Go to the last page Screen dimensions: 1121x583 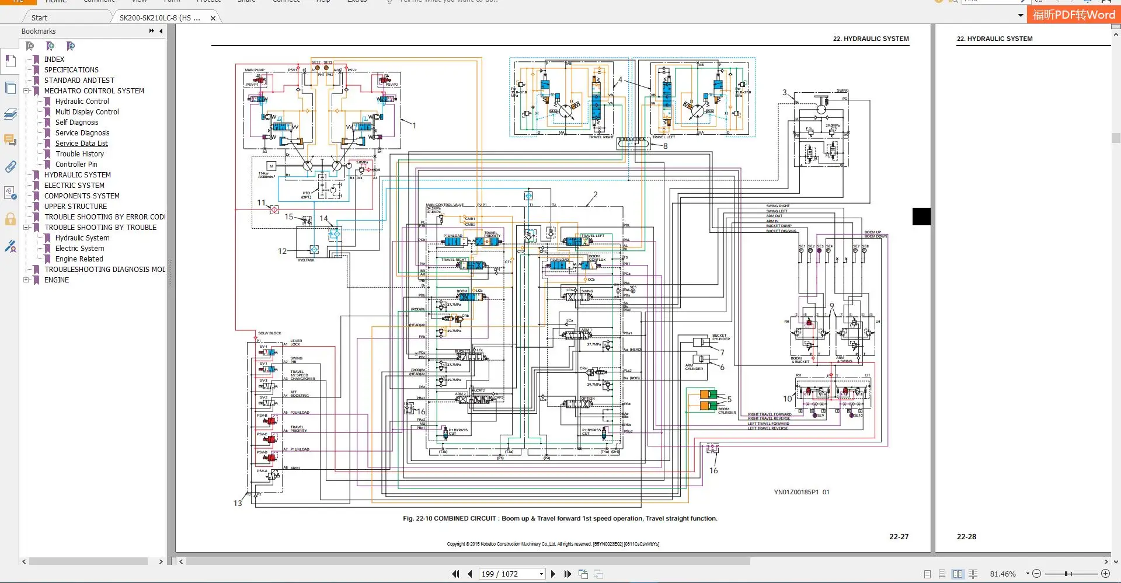point(568,574)
